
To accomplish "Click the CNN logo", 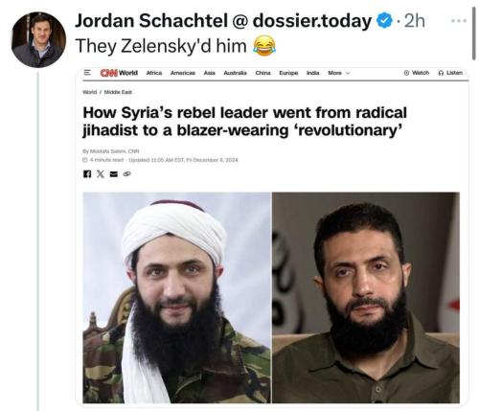I will click(x=109, y=73).
